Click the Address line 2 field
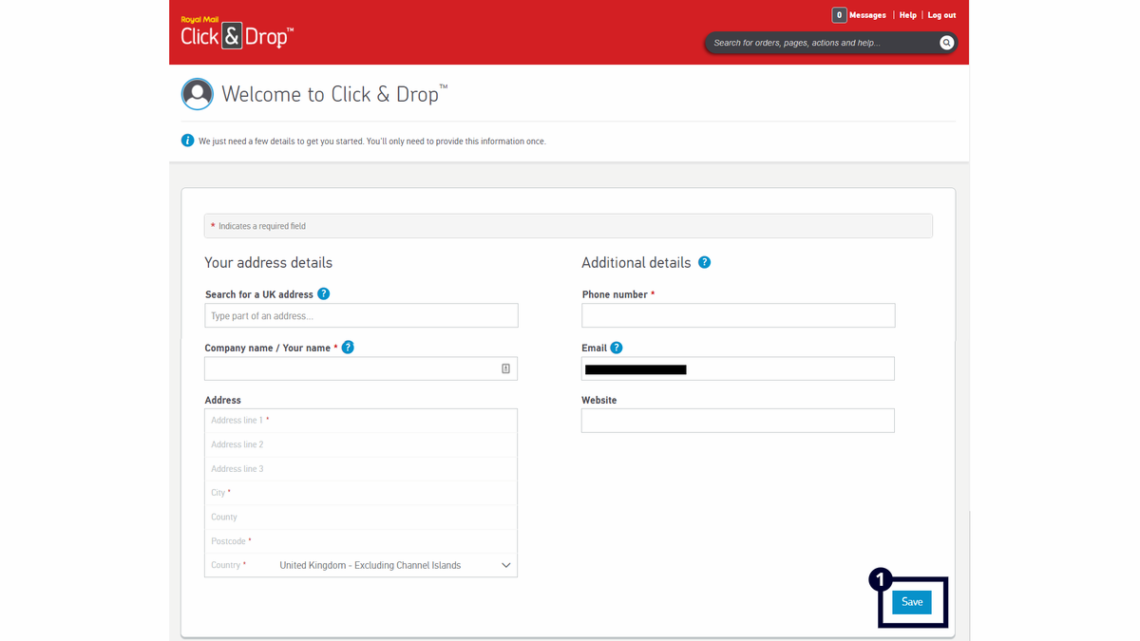The height and width of the screenshot is (641, 1140). [x=361, y=444]
